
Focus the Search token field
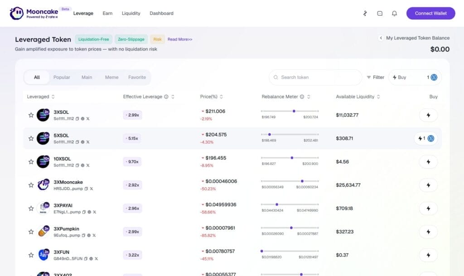[315, 77]
